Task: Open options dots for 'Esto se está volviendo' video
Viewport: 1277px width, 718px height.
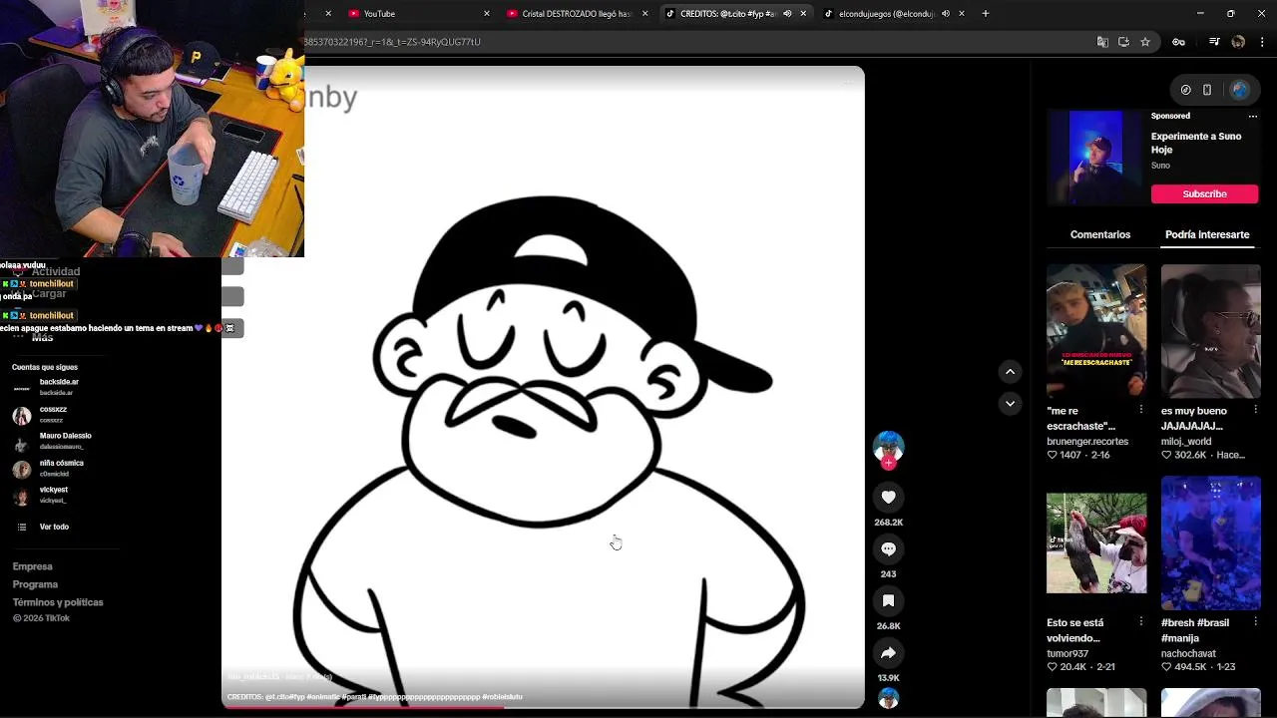Action: tap(1141, 621)
